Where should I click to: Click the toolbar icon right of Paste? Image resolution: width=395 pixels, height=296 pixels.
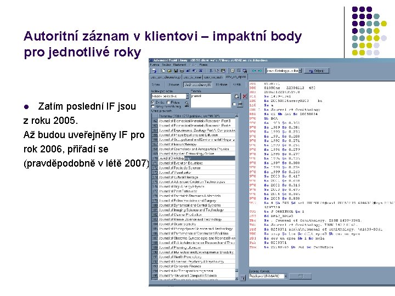[232, 71]
